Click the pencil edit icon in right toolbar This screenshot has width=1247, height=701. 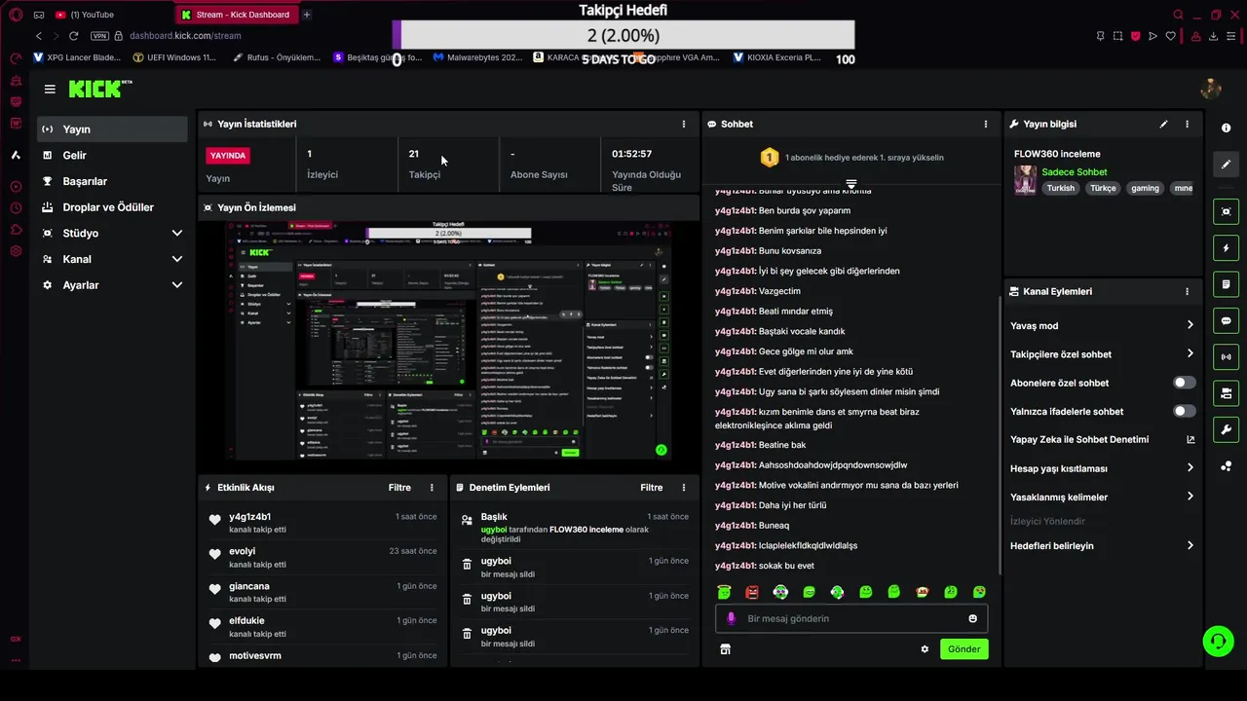point(1226,165)
